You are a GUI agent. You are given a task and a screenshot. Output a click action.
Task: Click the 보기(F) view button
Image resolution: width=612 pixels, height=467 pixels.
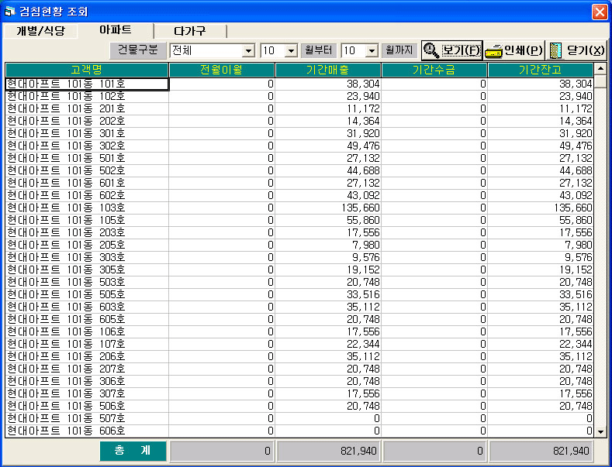click(x=452, y=50)
